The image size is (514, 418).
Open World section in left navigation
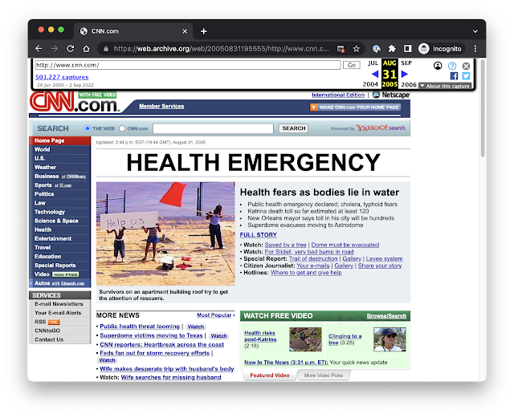pos(60,150)
